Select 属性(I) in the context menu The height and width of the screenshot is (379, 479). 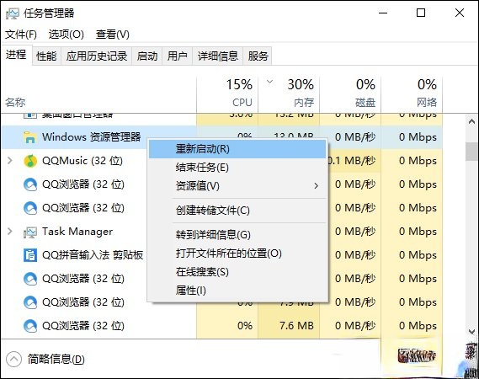[x=237, y=290]
